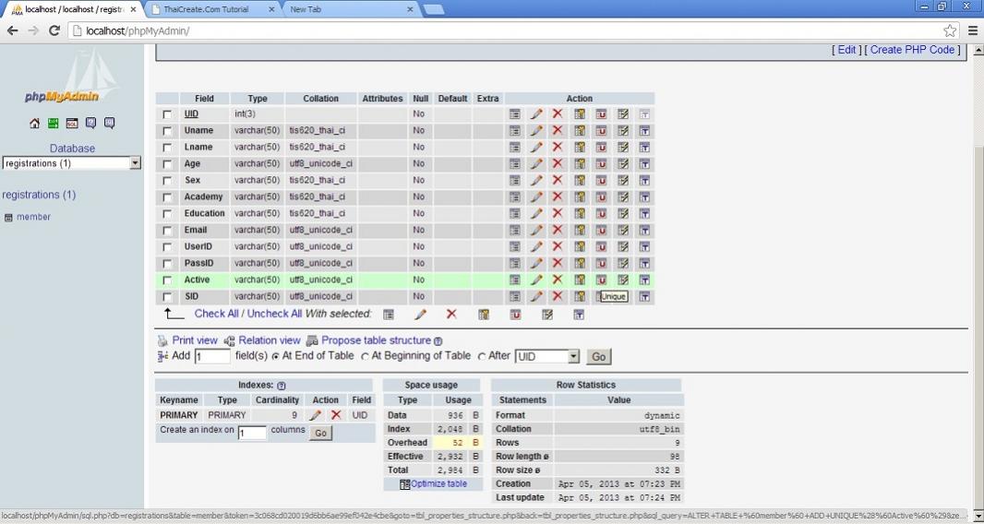Screen dimensions: 984x524
Task: Click With selected fulltext icon
Action: [x=579, y=315]
